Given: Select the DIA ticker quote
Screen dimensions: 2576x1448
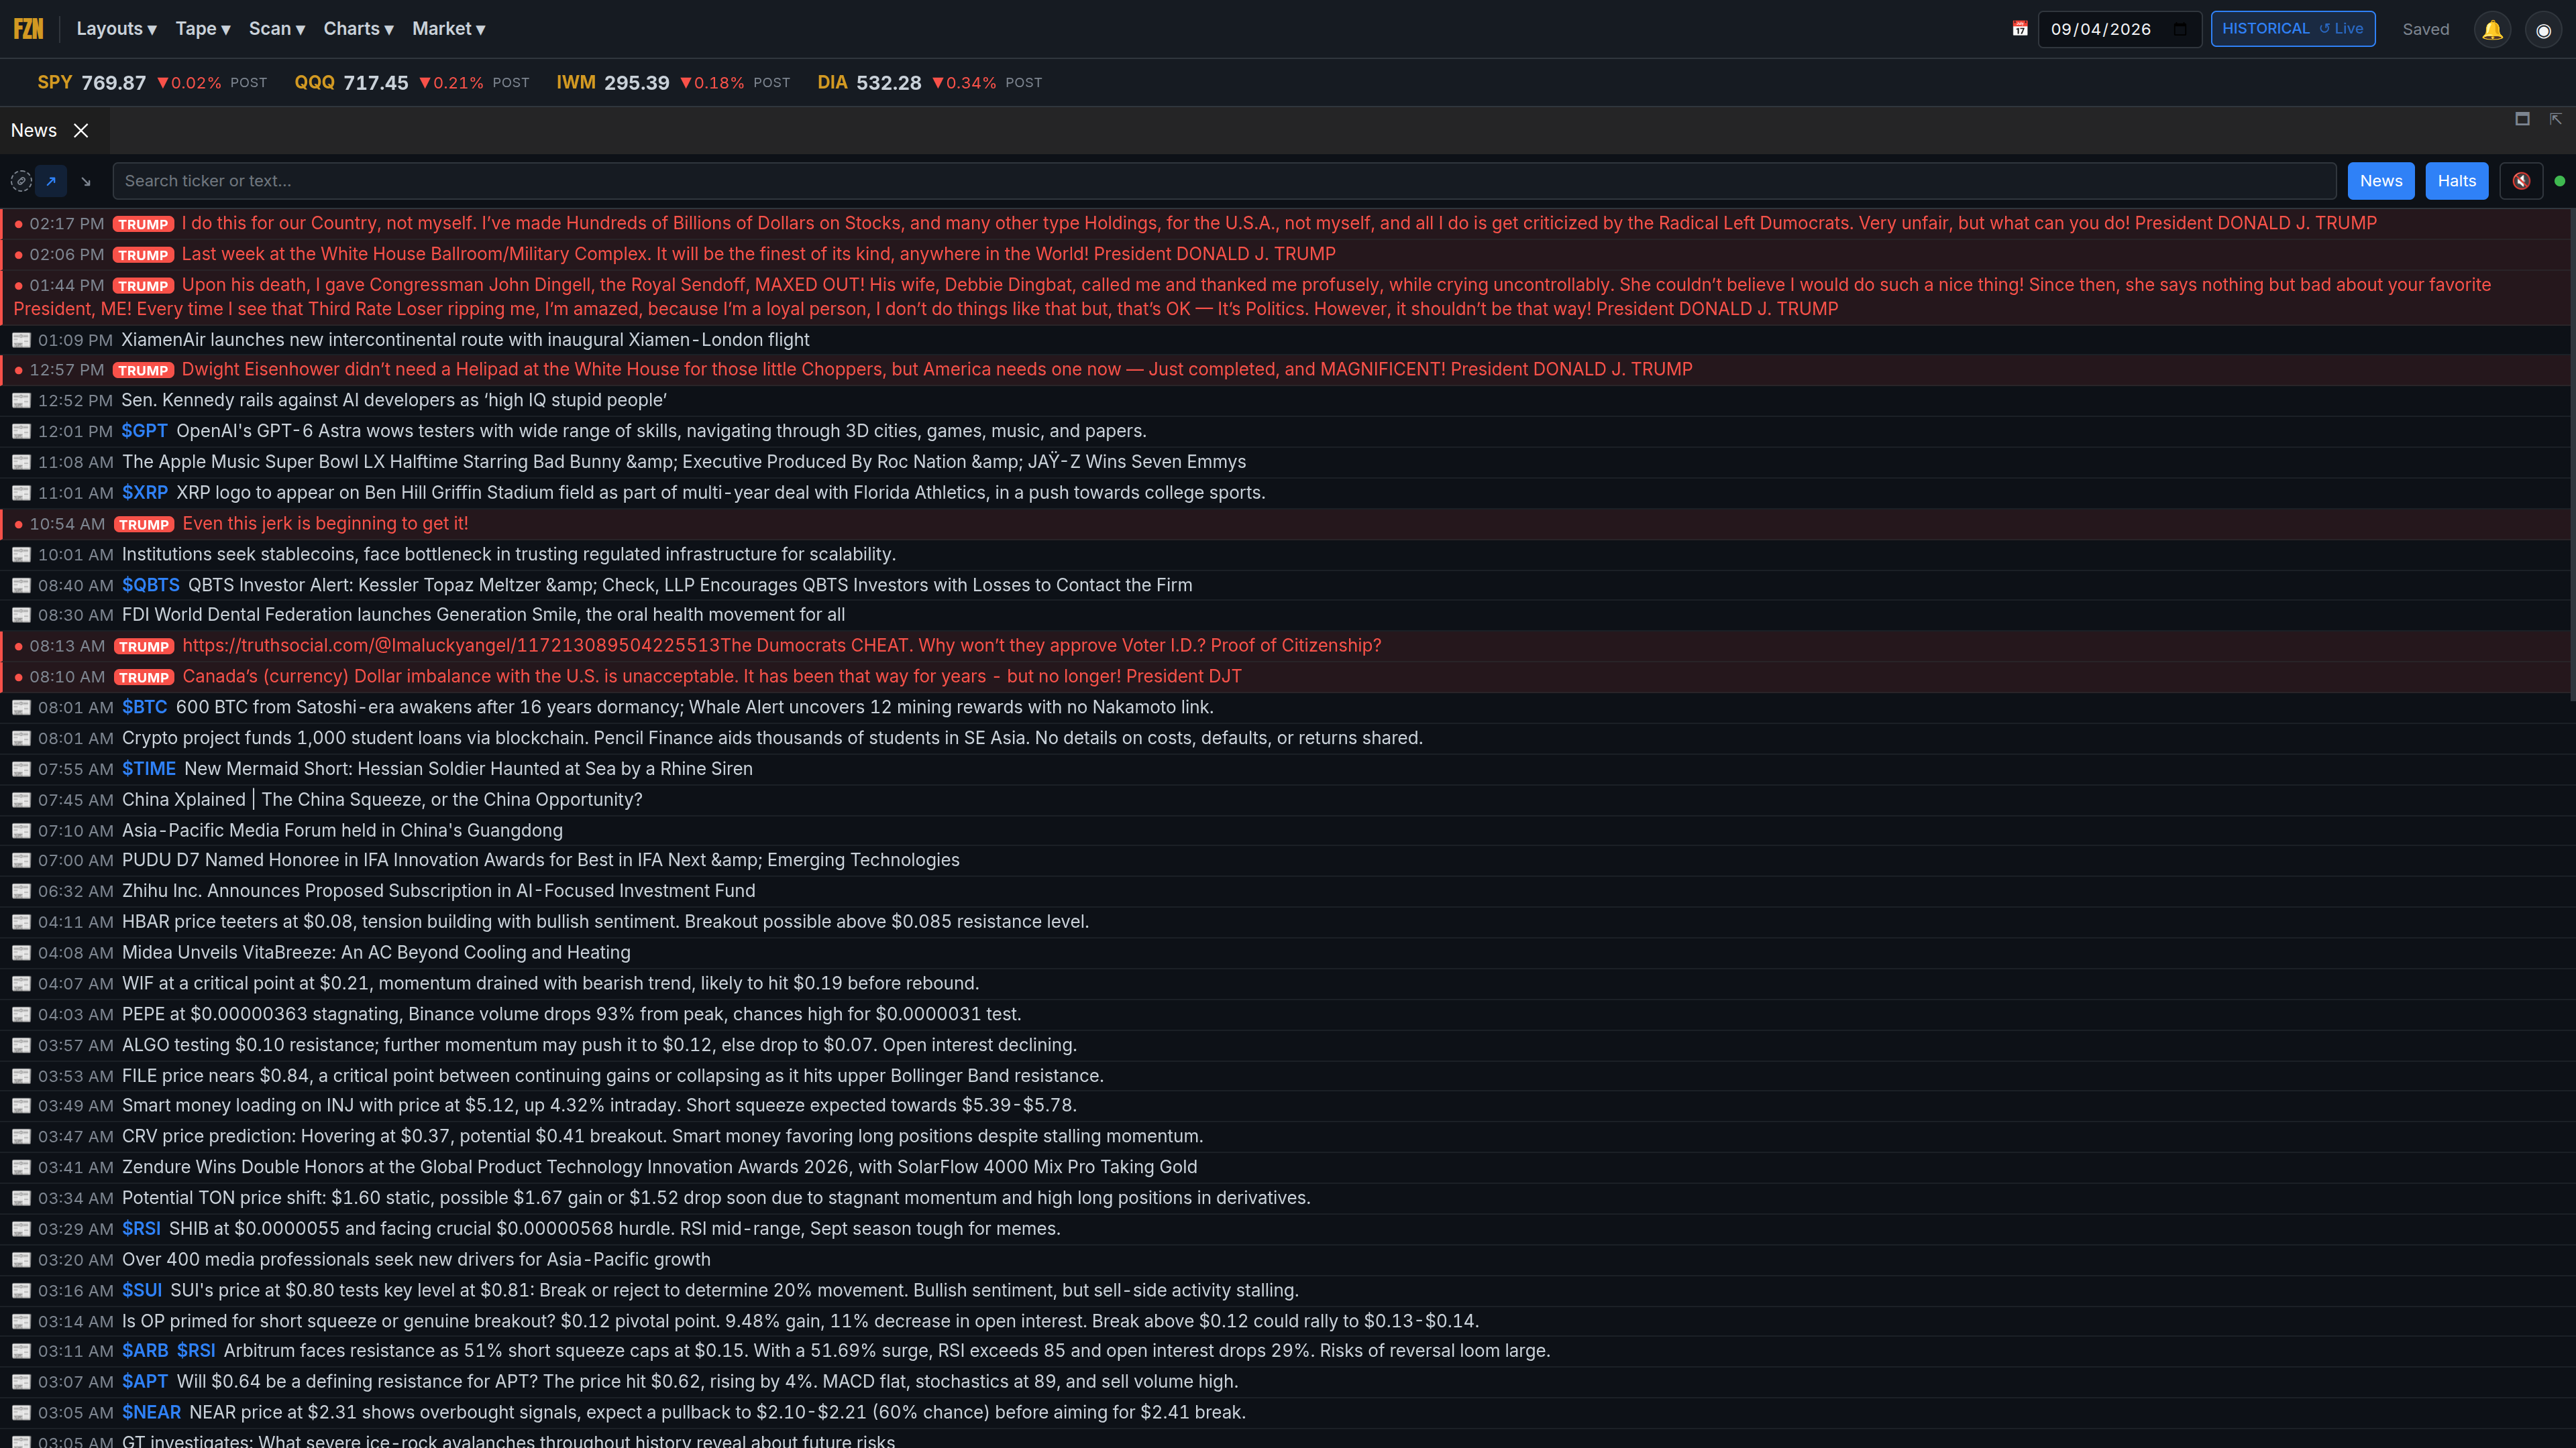Looking at the screenshot, I should click(x=929, y=83).
